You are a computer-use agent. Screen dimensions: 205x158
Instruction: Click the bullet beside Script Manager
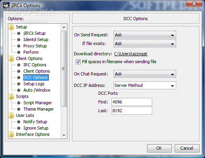pyautogui.click(x=19, y=103)
